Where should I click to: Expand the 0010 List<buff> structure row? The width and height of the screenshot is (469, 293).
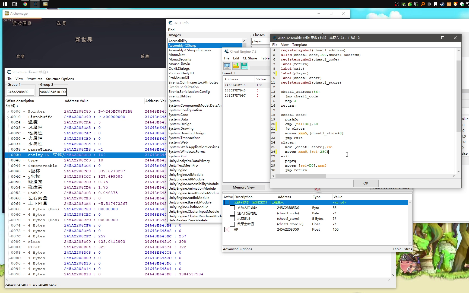(x=8, y=117)
